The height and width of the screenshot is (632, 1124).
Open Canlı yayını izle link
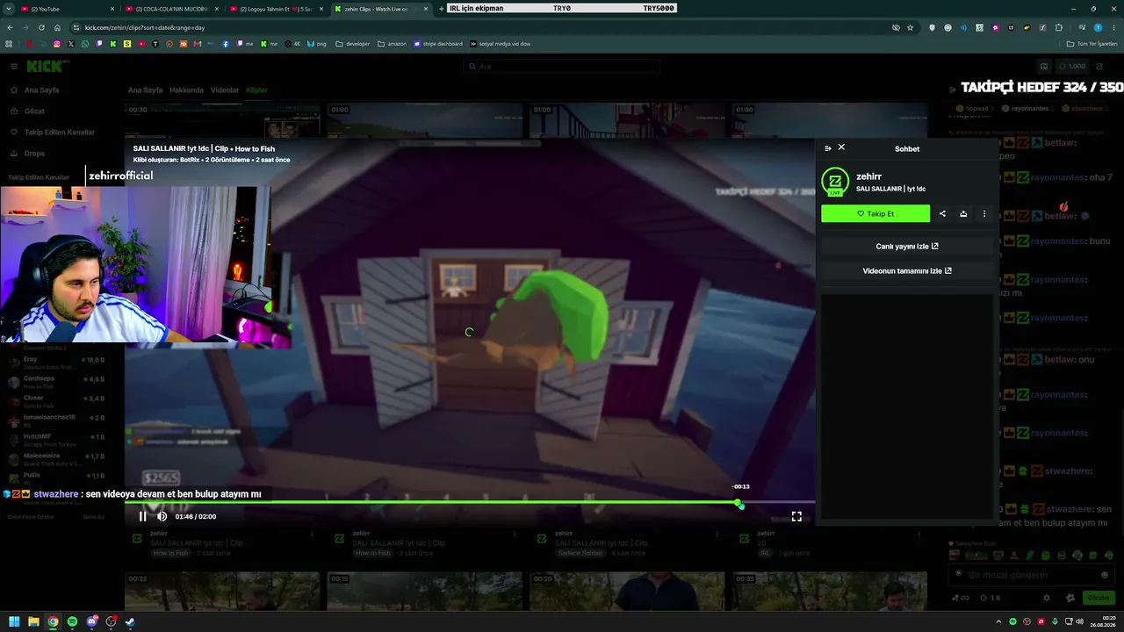[x=907, y=247]
